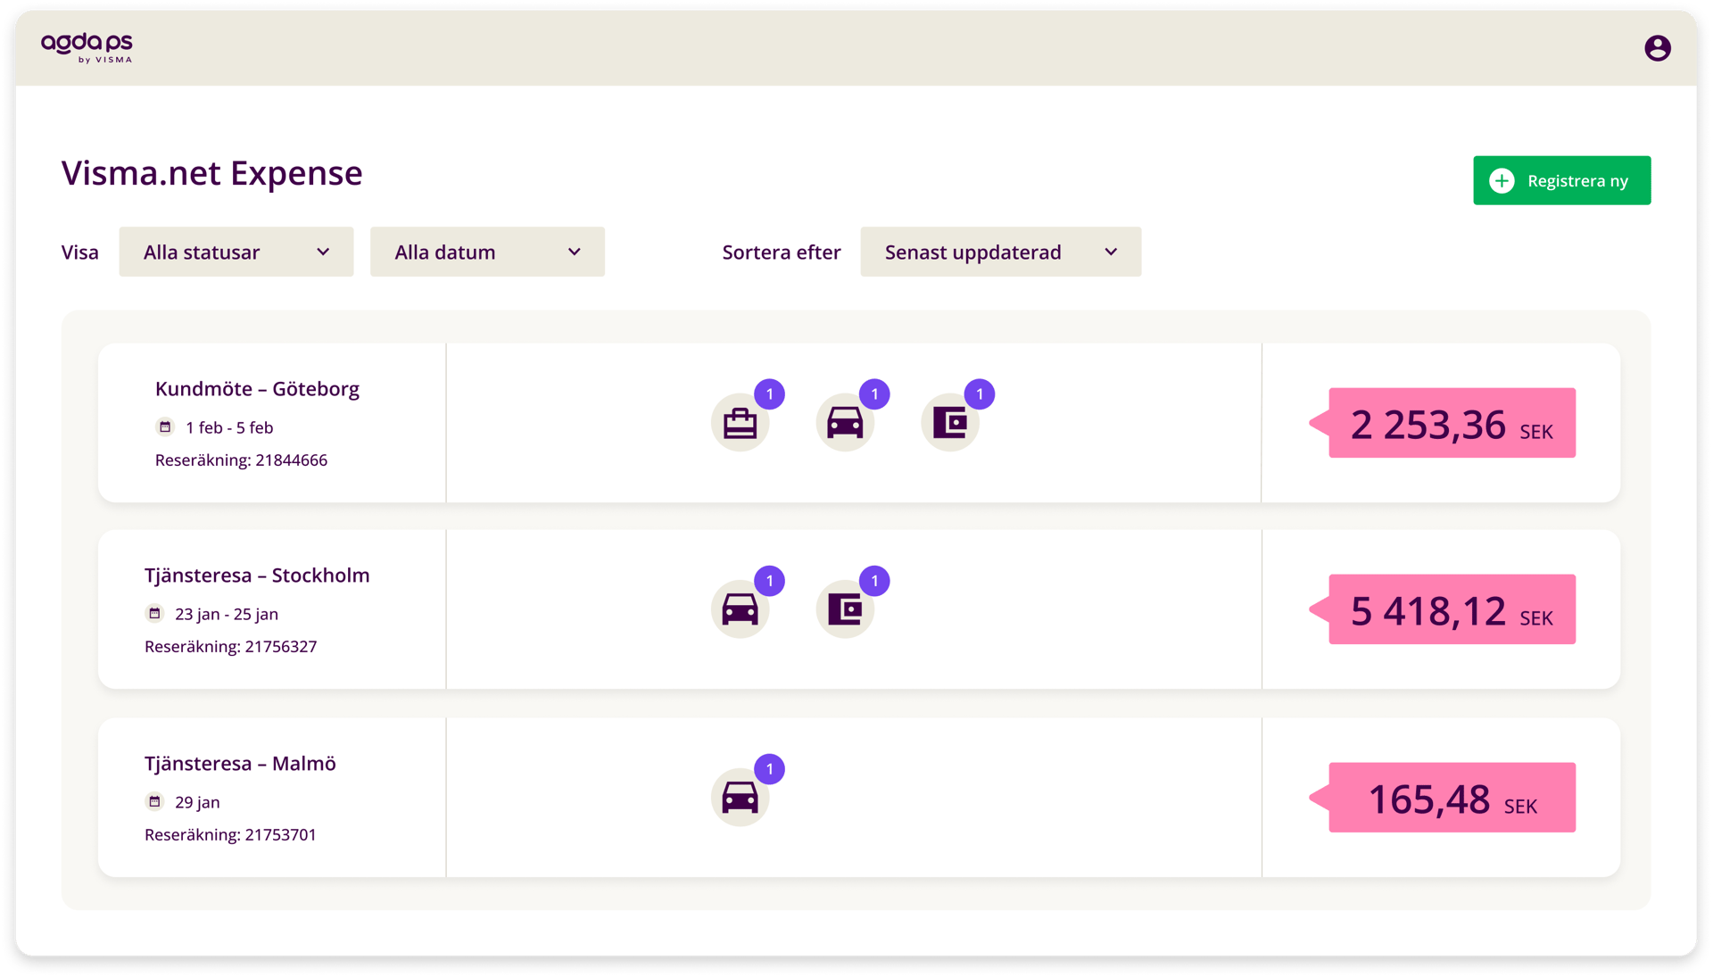Click the Visa label
The image size is (1713, 977).
pyautogui.click(x=79, y=253)
